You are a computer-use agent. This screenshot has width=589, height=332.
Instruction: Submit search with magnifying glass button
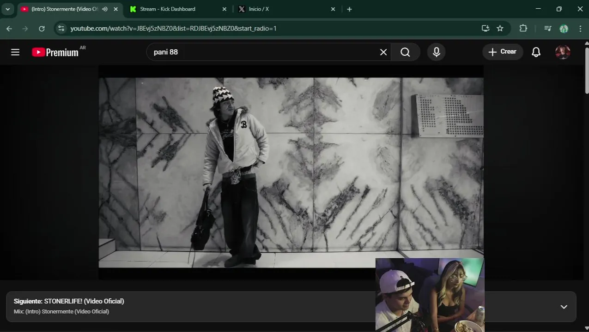click(405, 52)
